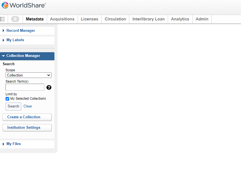Screen dimensions: 241x187
Task: Collapse the left panel arrow icon
Action: pyautogui.click(x=2, y=19)
